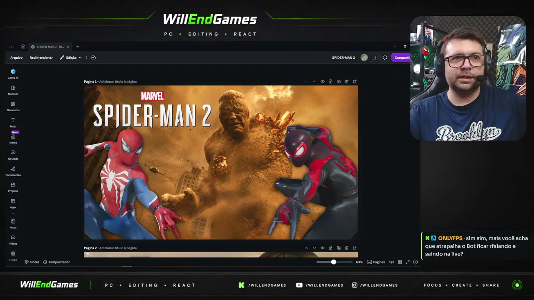Open the Projetos folder panel
The height and width of the screenshot is (300, 534).
click(13, 187)
